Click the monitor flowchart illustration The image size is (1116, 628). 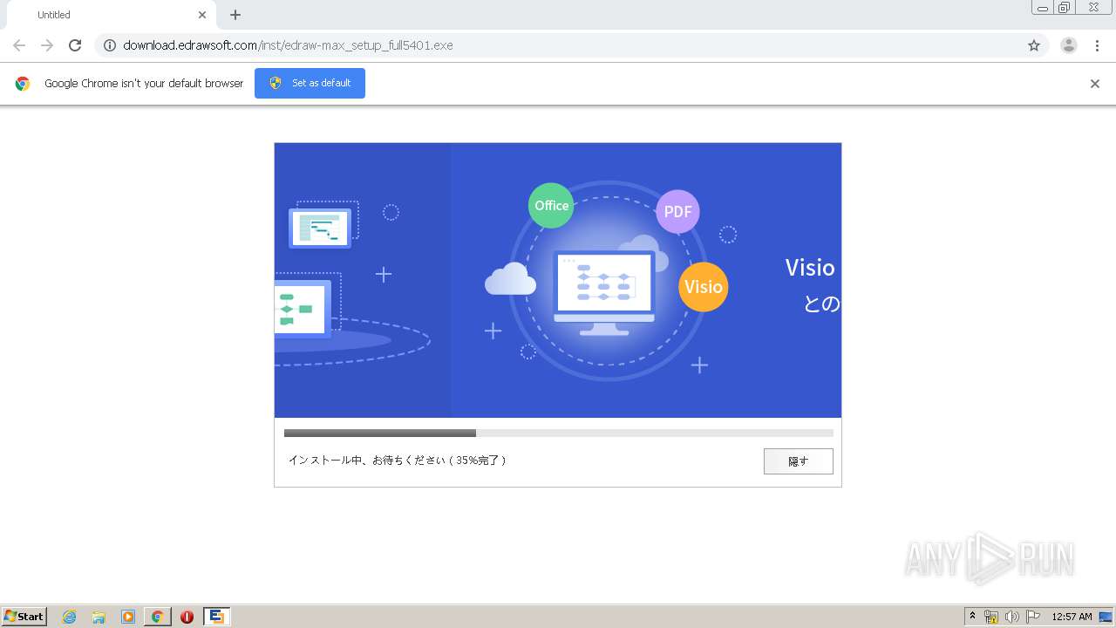604,293
